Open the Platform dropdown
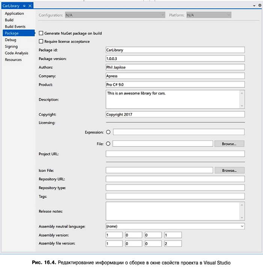The image size is (263, 270). pyautogui.click(x=228, y=15)
